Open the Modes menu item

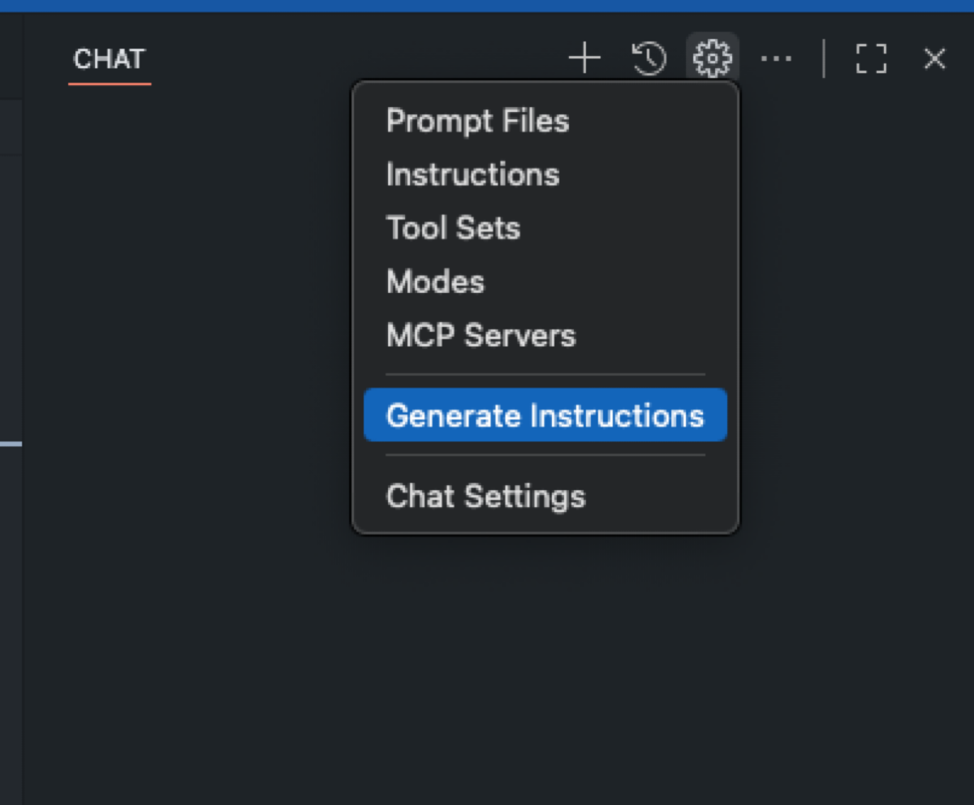[x=435, y=282]
